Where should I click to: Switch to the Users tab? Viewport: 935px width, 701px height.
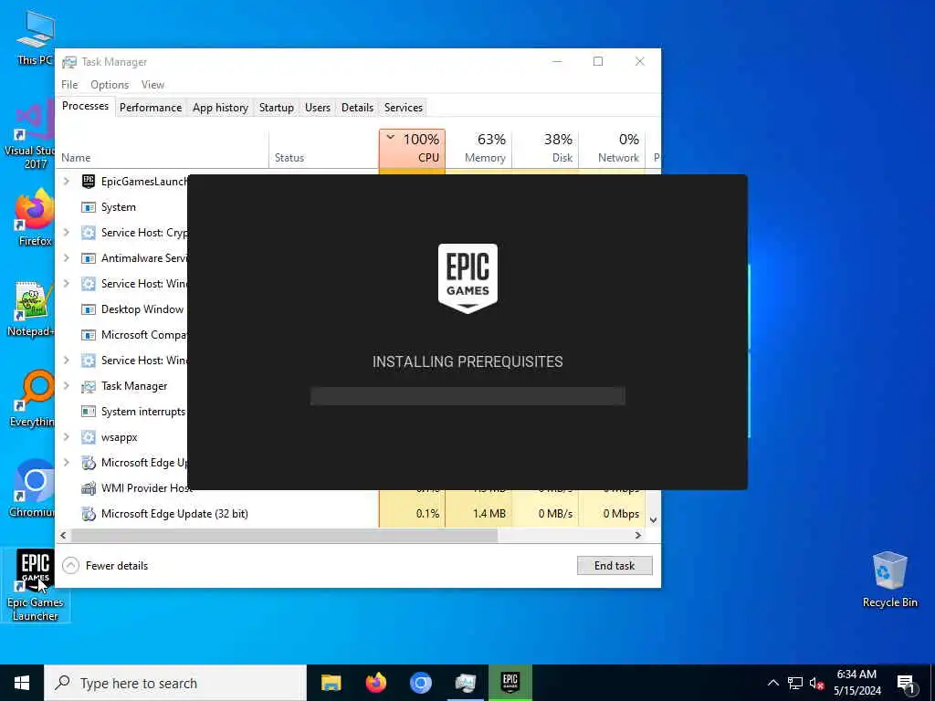tap(317, 108)
